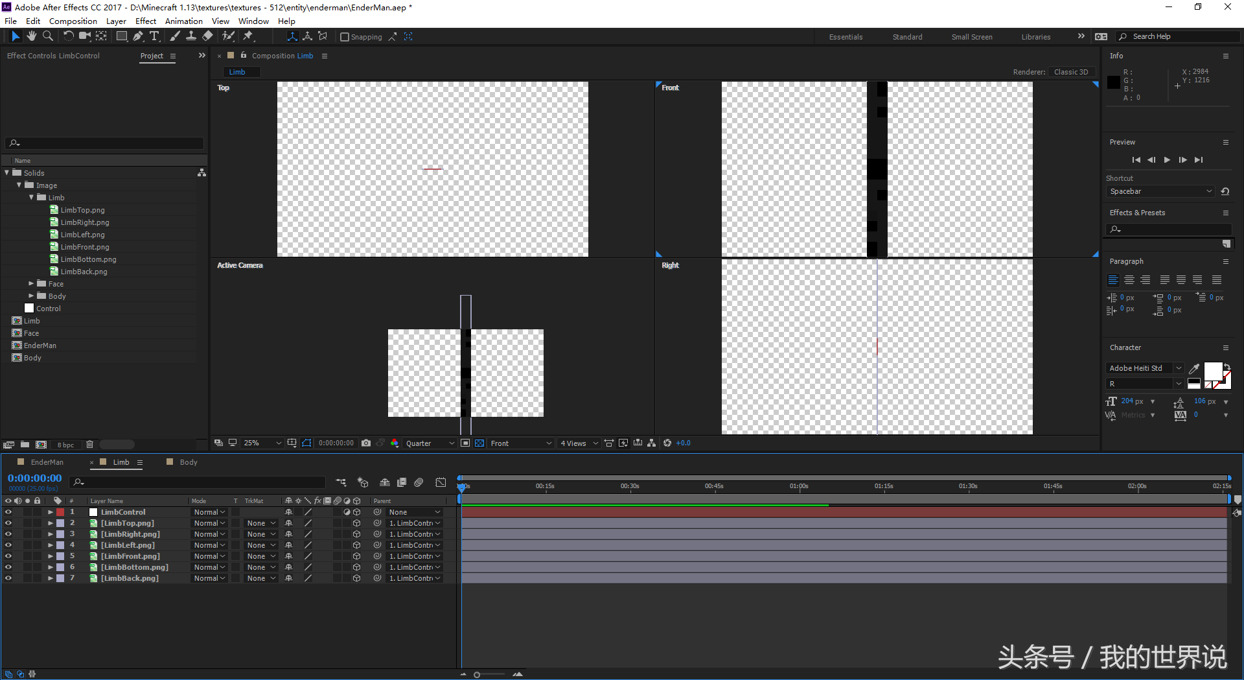This screenshot has height=680, width=1244.
Task: Switch to the EnderMan timeline tab
Action: (47, 462)
